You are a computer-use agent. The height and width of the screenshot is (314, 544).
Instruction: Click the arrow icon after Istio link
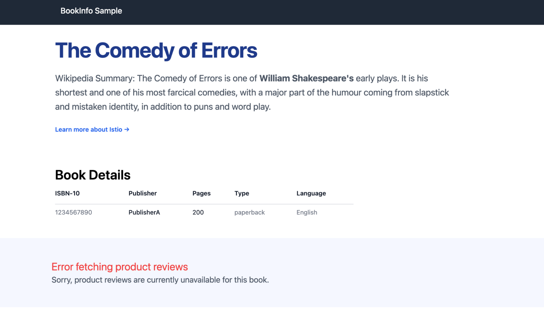(x=127, y=130)
